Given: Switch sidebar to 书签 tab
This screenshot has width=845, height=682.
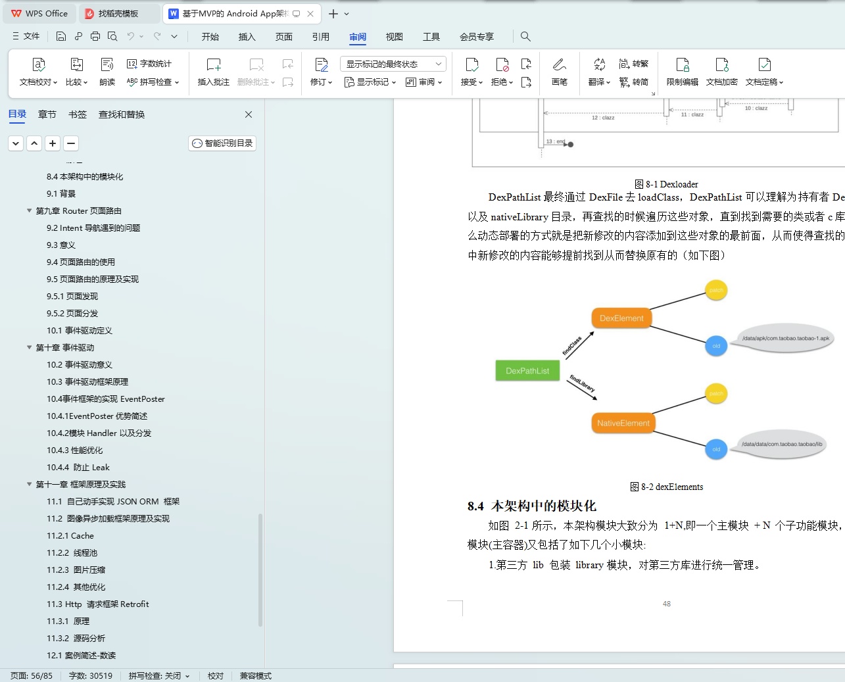Looking at the screenshot, I should [78, 114].
